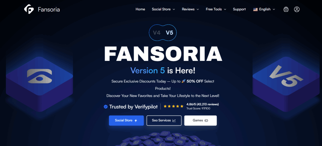This screenshot has height=146, width=322.
Task: Click the Seo Services button
Action: [x=164, y=120]
